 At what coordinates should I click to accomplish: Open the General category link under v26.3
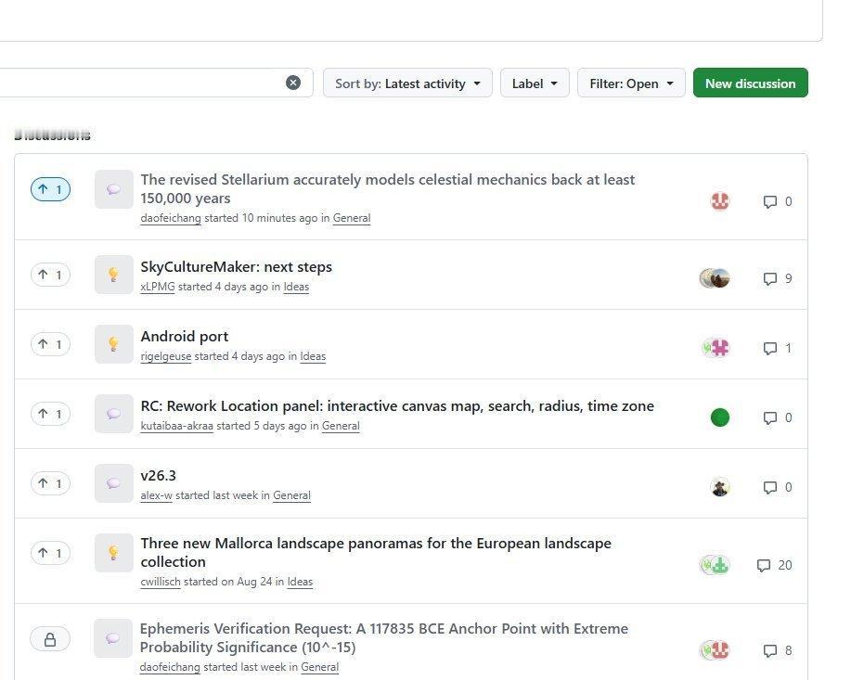click(292, 495)
